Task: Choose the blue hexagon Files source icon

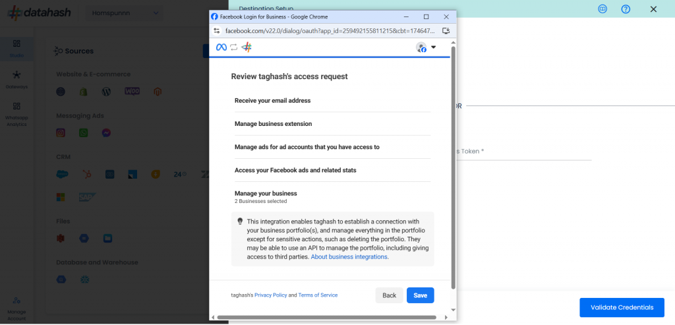Action: coord(84,238)
